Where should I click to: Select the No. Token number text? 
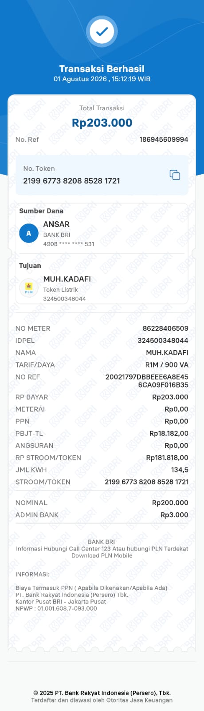pyautogui.click(x=71, y=181)
